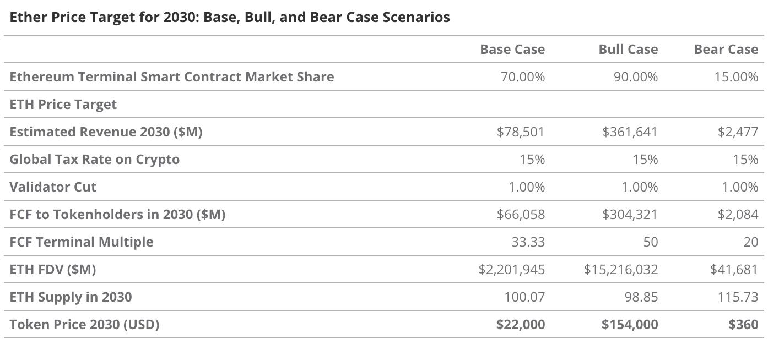This screenshot has width=768, height=350.
Task: Click the Global Tax Rate on Crypto label
Action: pos(95,160)
